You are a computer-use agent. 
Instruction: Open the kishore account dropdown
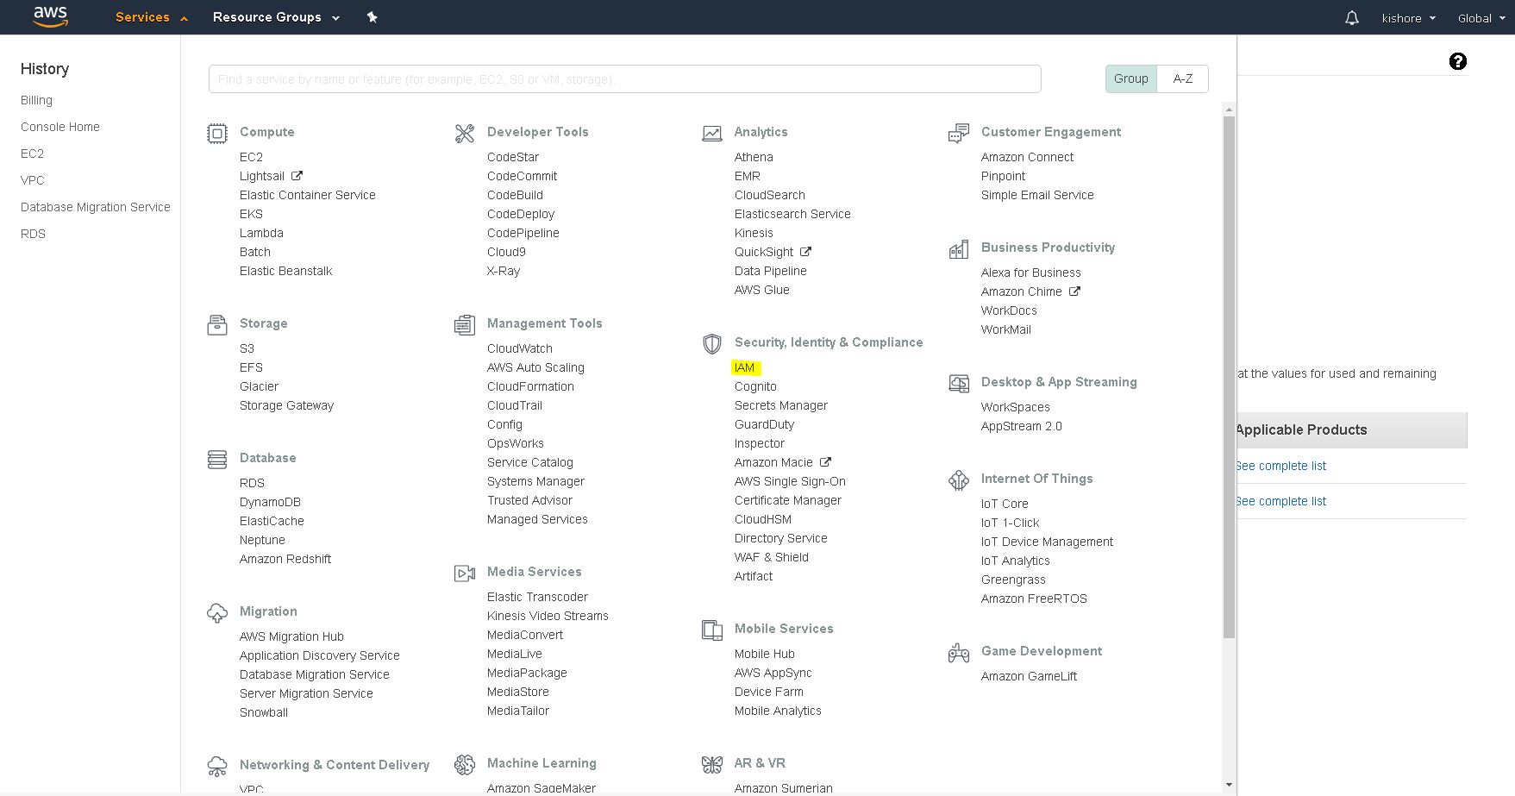pyautogui.click(x=1408, y=18)
